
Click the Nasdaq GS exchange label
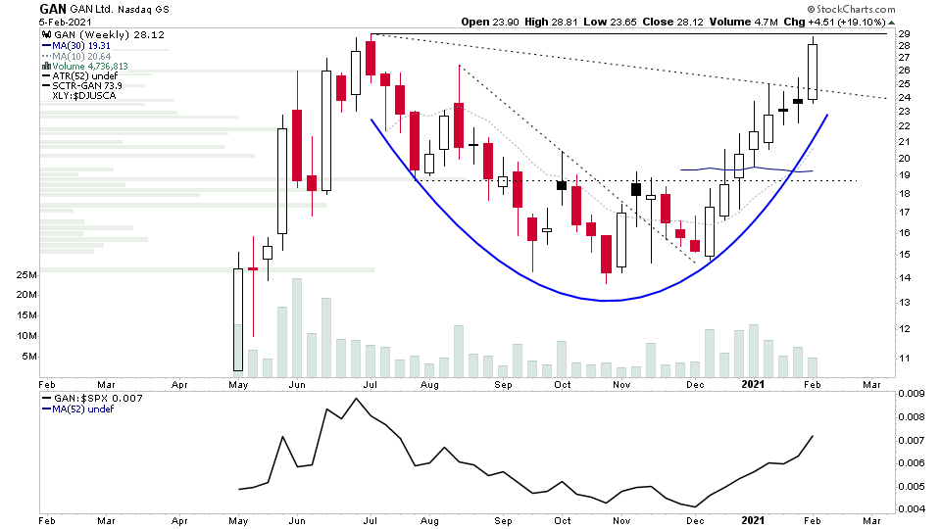(x=143, y=10)
